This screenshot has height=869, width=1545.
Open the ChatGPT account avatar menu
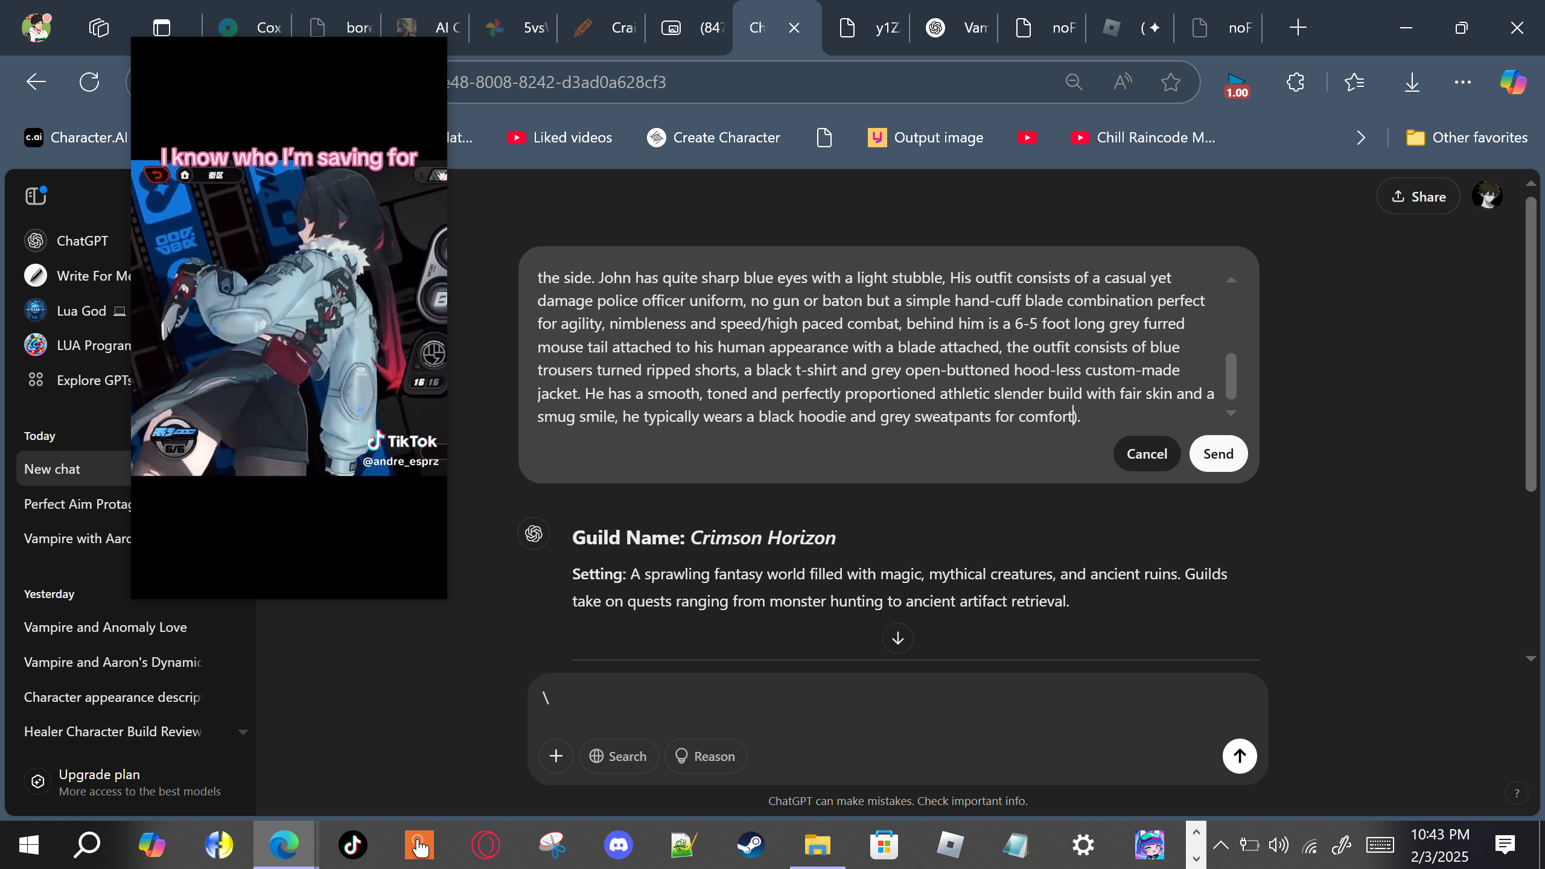1487,196
